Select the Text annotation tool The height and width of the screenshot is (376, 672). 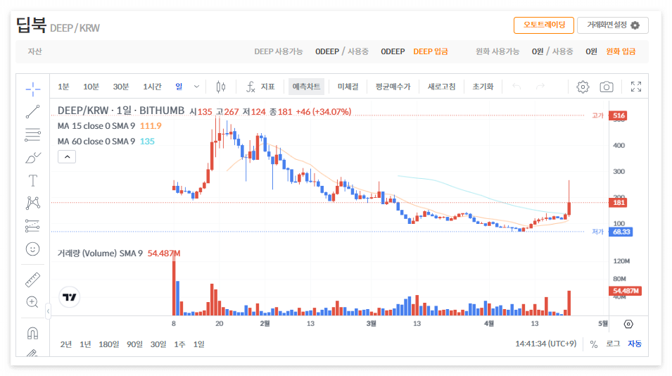coord(32,180)
